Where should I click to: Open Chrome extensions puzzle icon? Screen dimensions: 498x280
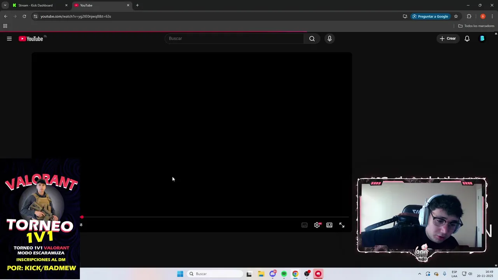click(x=469, y=16)
